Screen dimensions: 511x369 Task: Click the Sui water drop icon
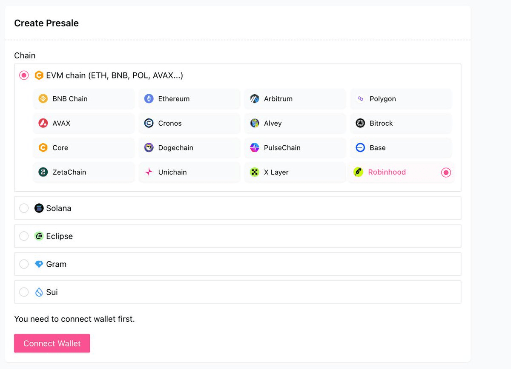point(39,292)
